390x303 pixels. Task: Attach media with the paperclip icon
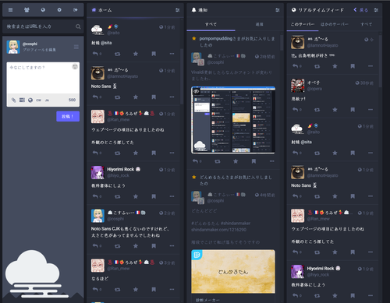tap(13, 100)
